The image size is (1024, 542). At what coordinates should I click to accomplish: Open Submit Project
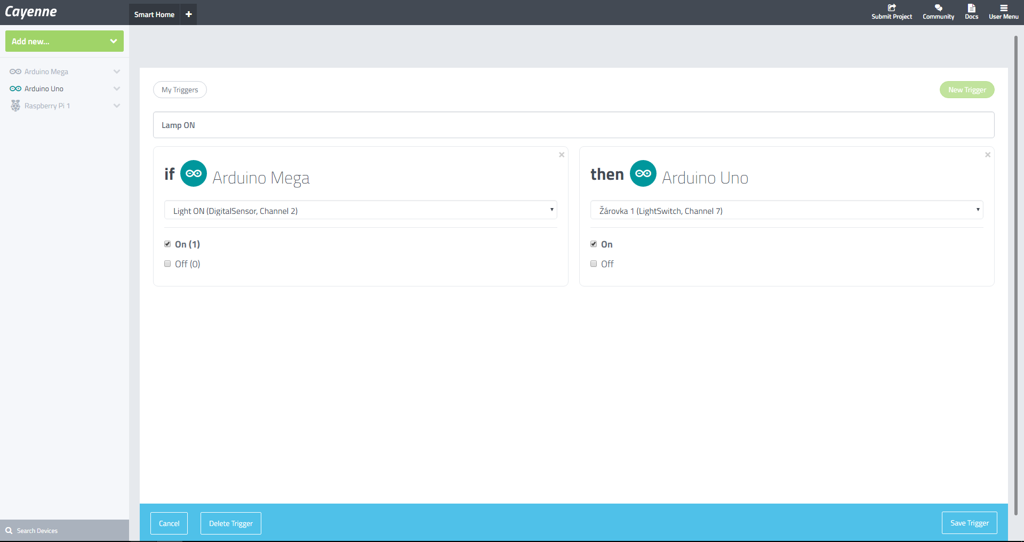pos(892,12)
